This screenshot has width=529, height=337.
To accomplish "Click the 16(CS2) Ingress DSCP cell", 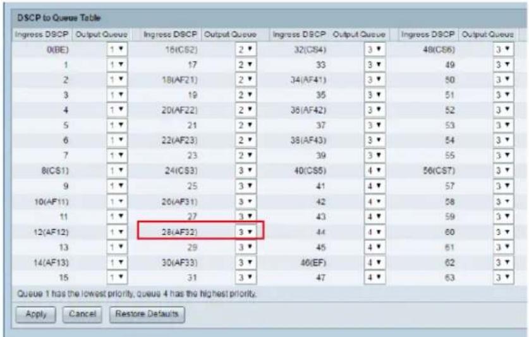I will pyautogui.click(x=181, y=50).
